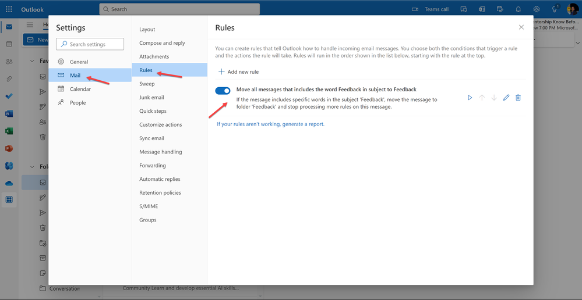Collapse the Folders section chevron

32,167
